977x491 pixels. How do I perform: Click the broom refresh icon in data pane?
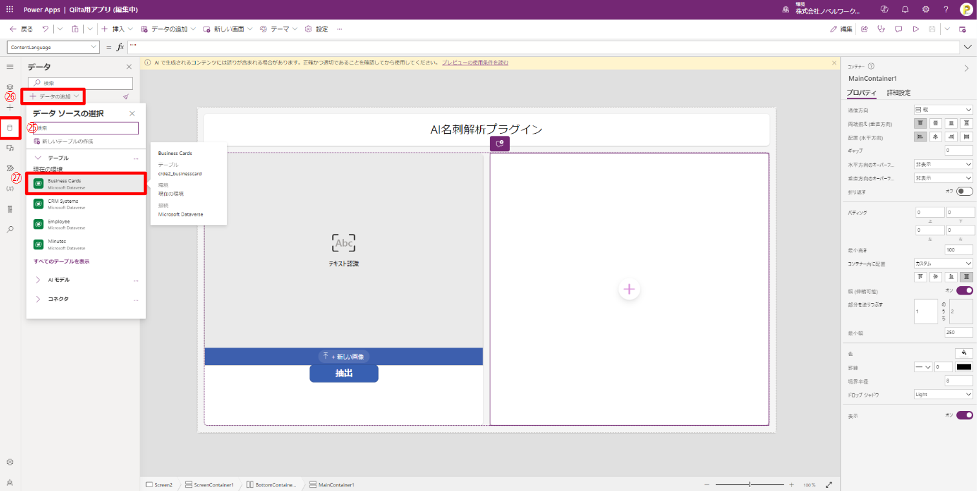126,96
